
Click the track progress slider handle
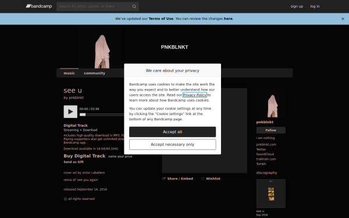[83, 115]
